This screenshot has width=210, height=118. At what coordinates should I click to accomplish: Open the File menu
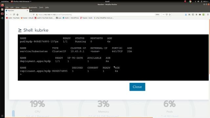coord(7,7)
